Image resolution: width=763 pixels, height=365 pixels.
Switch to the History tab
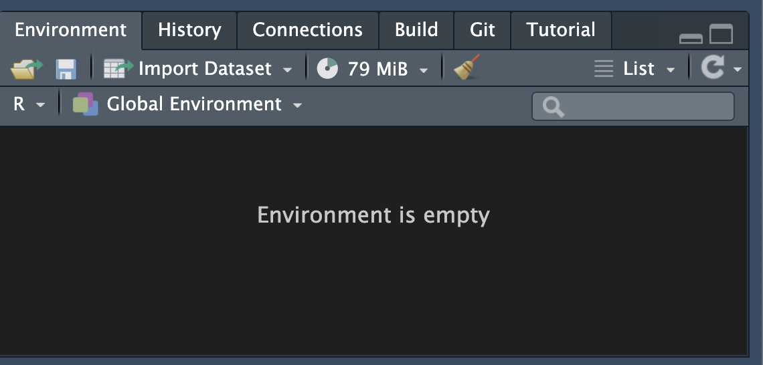pos(190,30)
